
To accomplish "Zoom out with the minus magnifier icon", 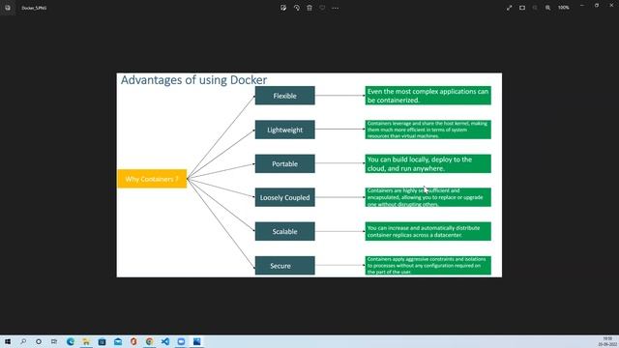I will click(535, 8).
